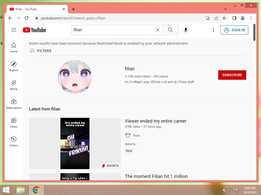
Task: Open 'The moment Filian hit 1 million' video
Action: tap(156, 176)
